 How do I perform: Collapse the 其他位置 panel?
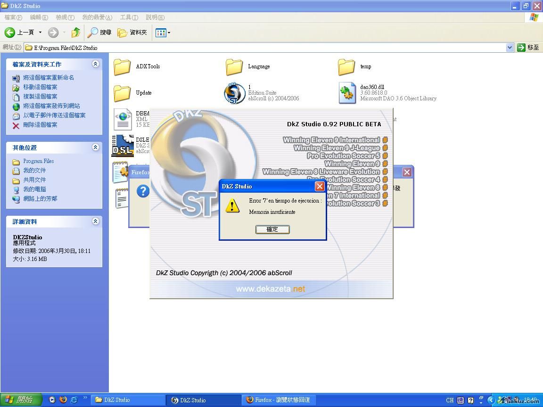click(x=95, y=147)
